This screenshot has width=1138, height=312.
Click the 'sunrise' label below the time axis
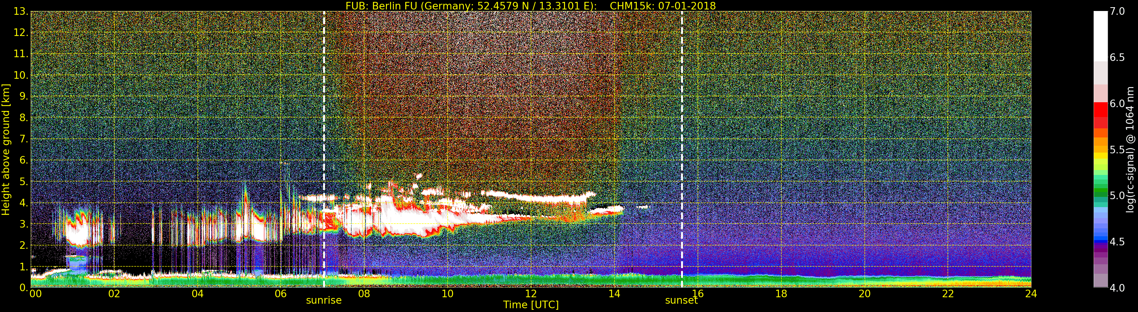click(x=324, y=301)
